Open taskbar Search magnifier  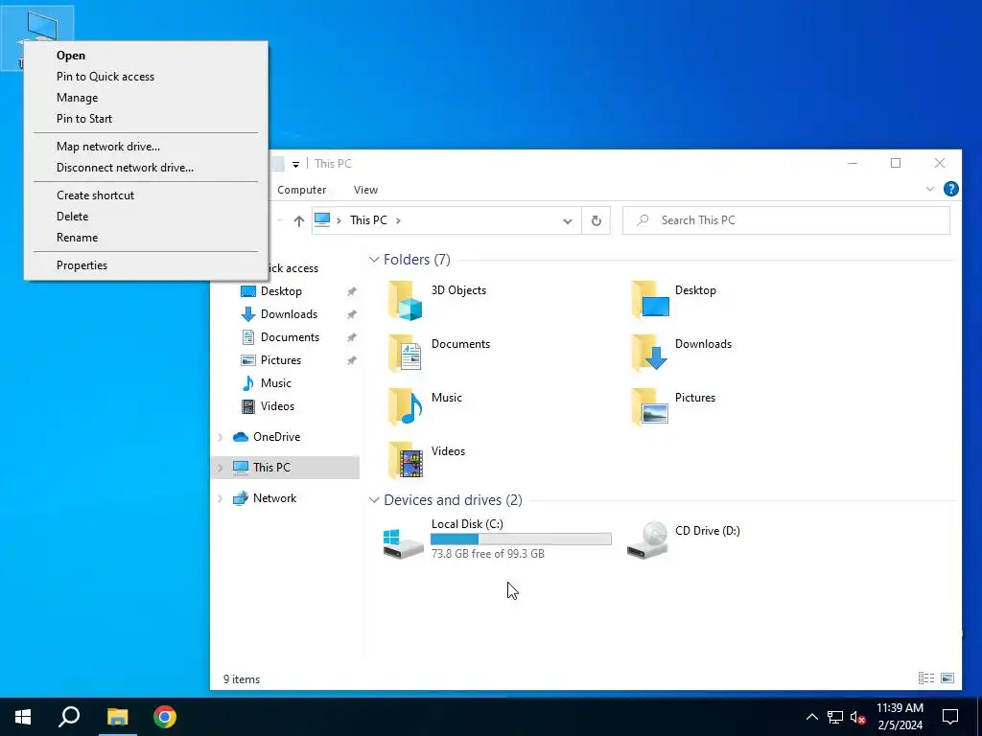(69, 717)
